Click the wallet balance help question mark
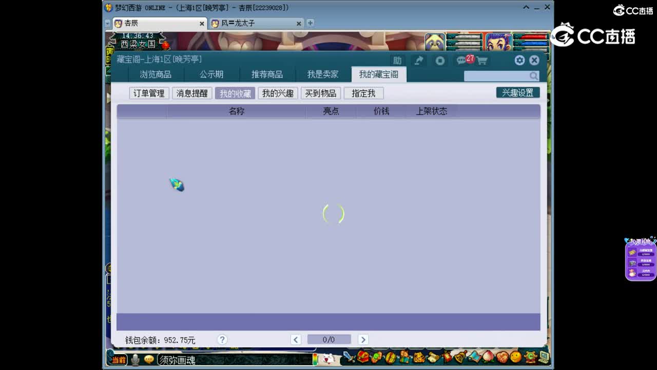 222,340
